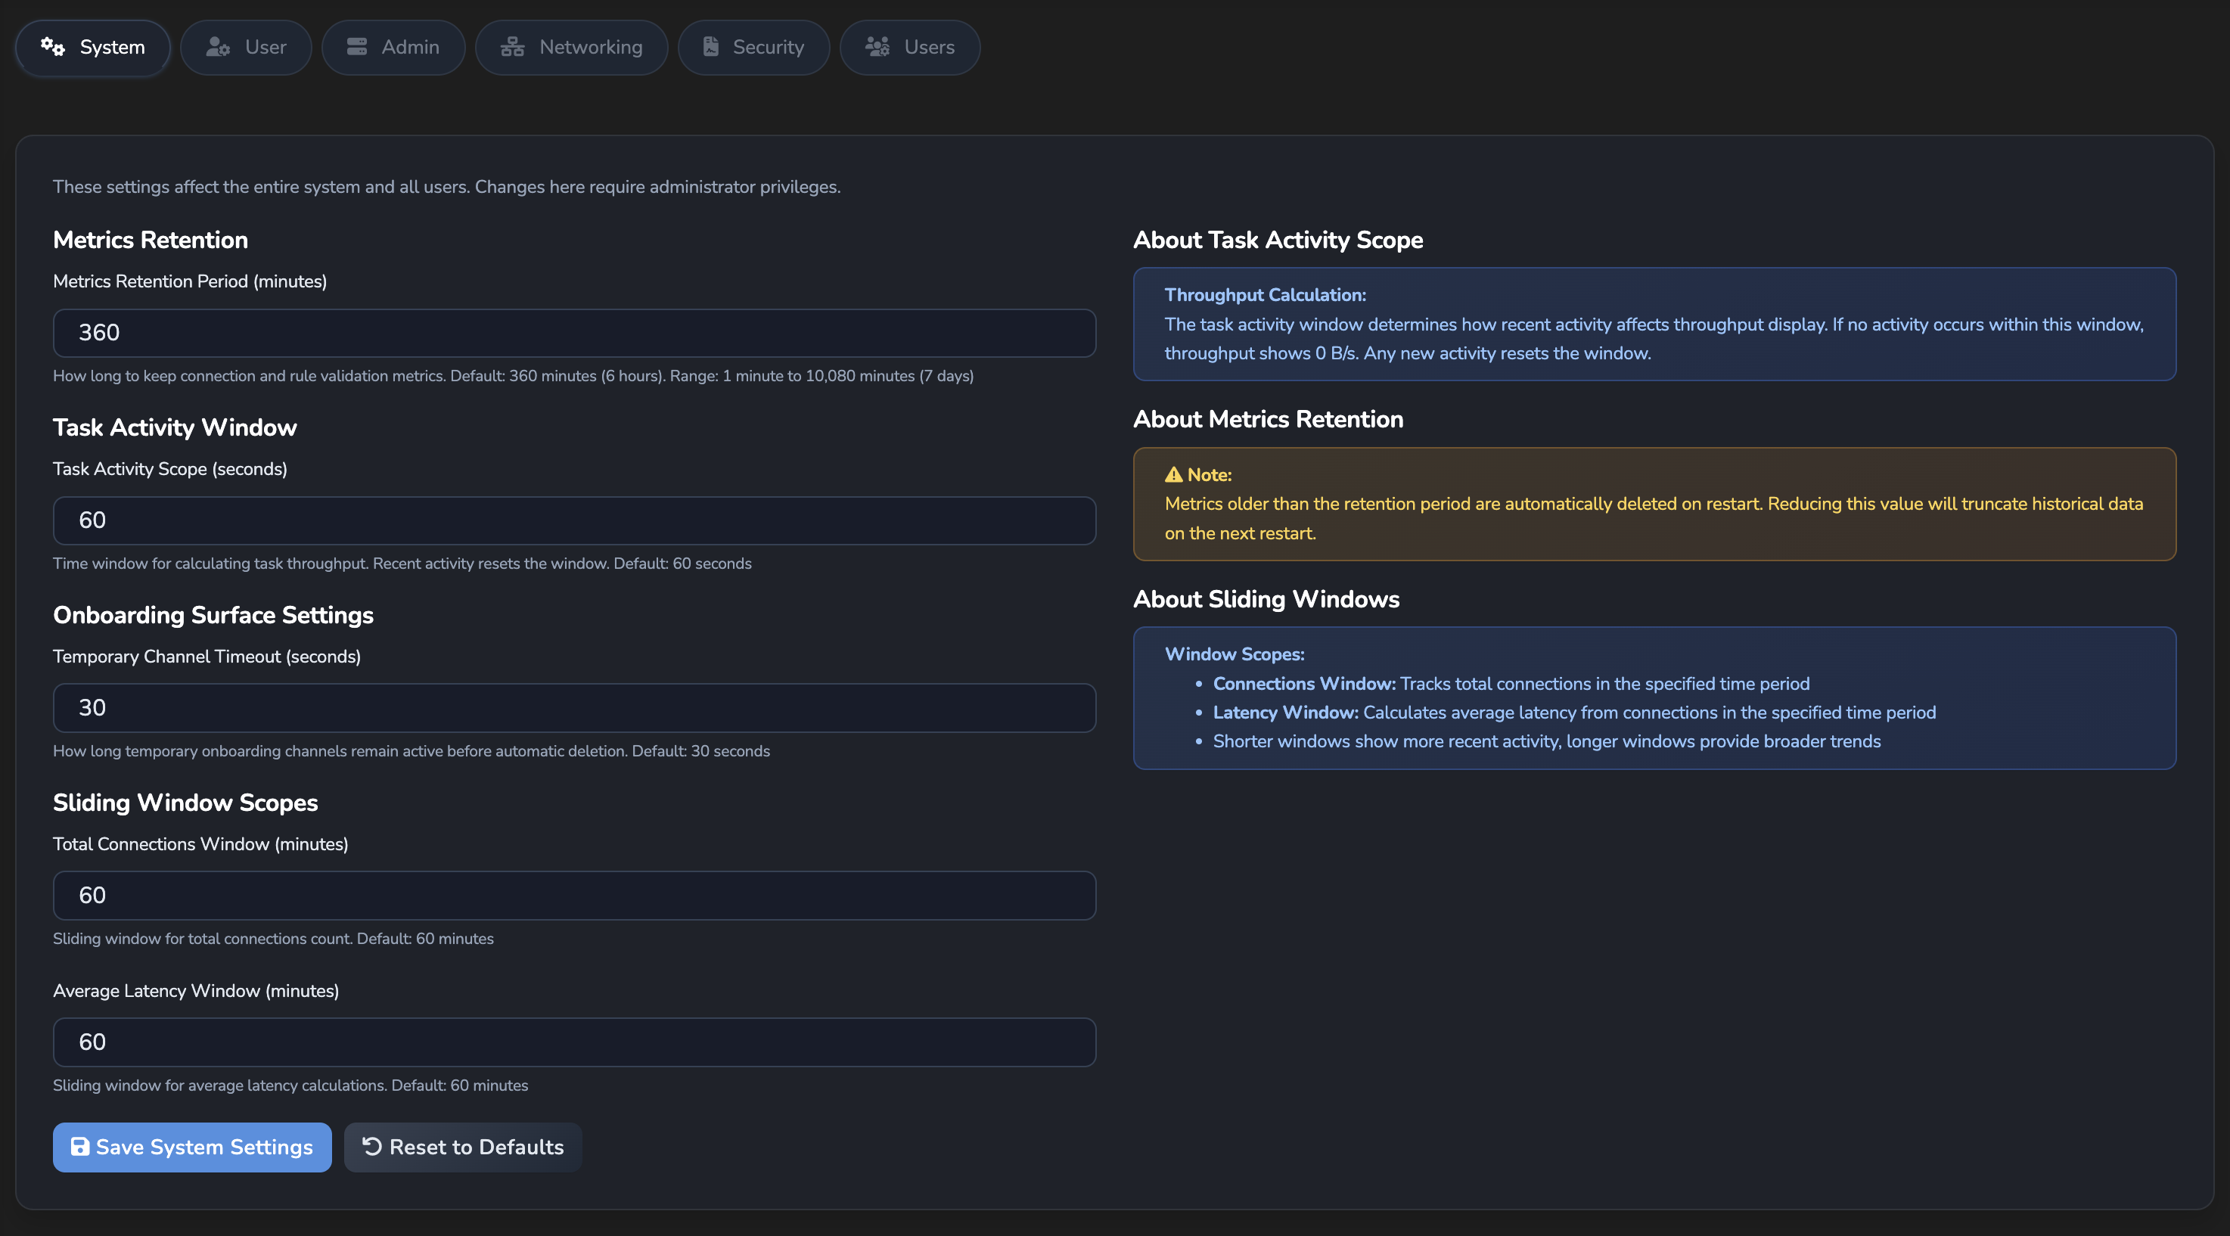
Task: Click the Metrics Retention heading
Action: 151,240
